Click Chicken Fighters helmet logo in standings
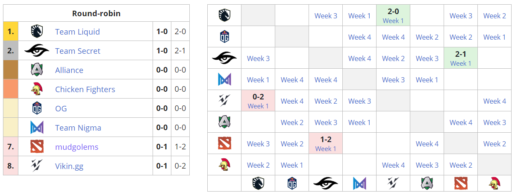 click(37, 89)
